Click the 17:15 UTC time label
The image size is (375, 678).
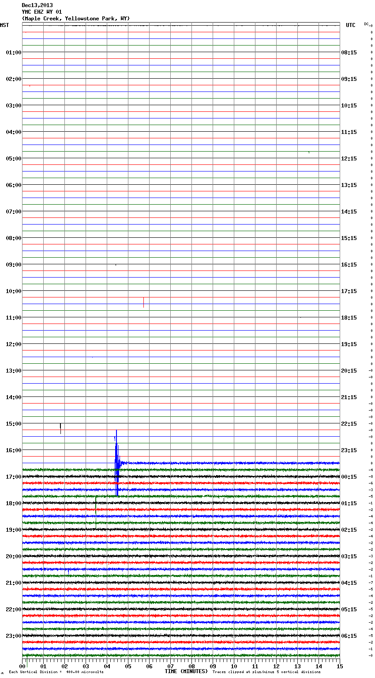(x=349, y=291)
